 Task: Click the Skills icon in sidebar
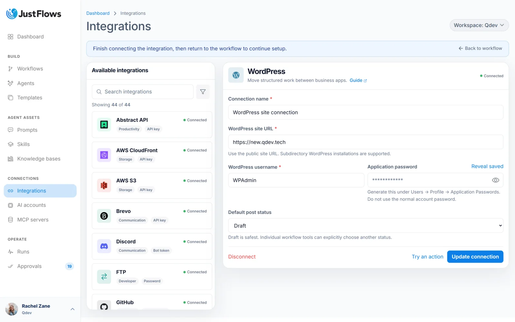(x=10, y=144)
